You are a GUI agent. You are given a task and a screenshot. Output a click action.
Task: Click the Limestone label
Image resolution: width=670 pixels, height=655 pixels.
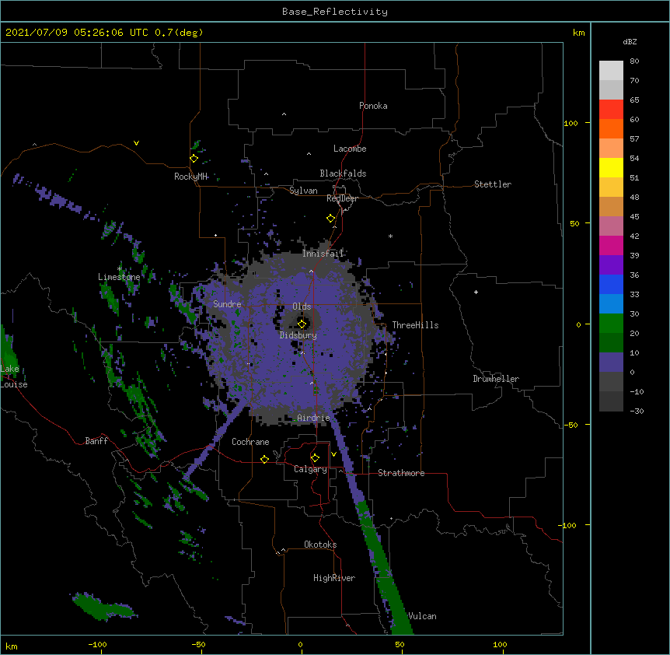[x=119, y=277]
